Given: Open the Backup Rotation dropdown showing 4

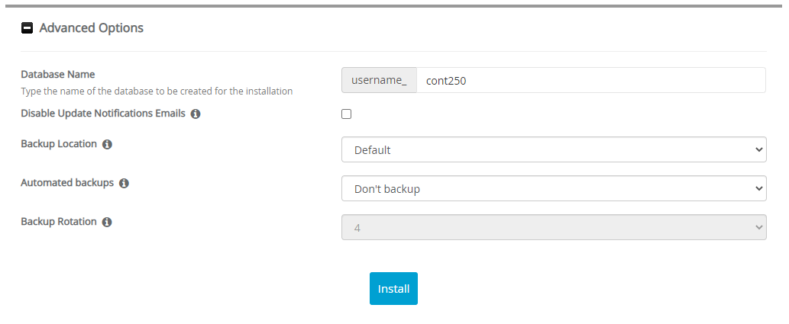Looking at the screenshot, I should click(x=553, y=227).
